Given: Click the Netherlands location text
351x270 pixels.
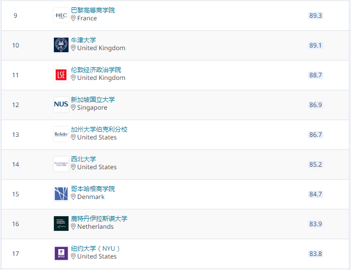Looking at the screenshot, I should coord(95,227).
